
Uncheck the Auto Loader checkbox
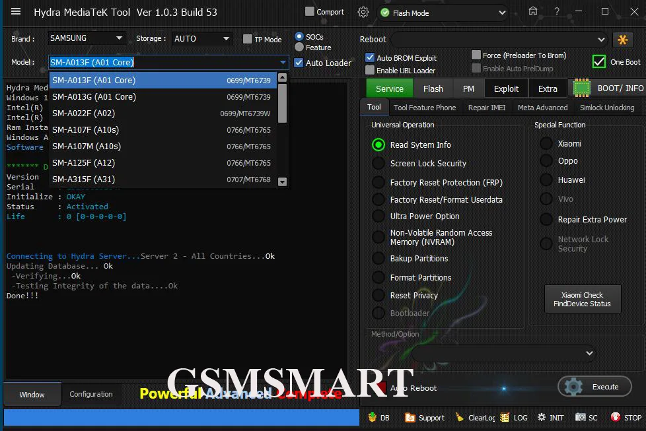tap(299, 63)
